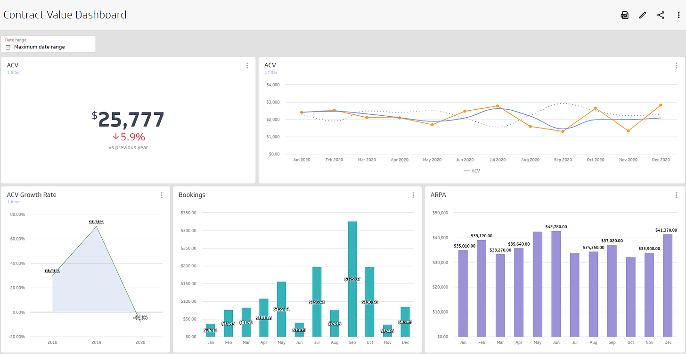Open ACV Growth Rate card options menu
This screenshot has height=354, width=686.
pyautogui.click(x=162, y=195)
